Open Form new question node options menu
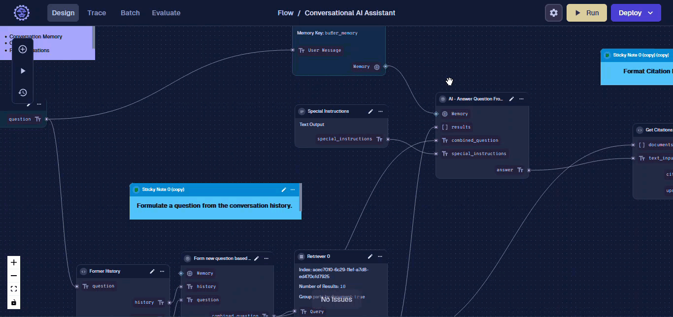This screenshot has height=317, width=673. (x=266, y=258)
